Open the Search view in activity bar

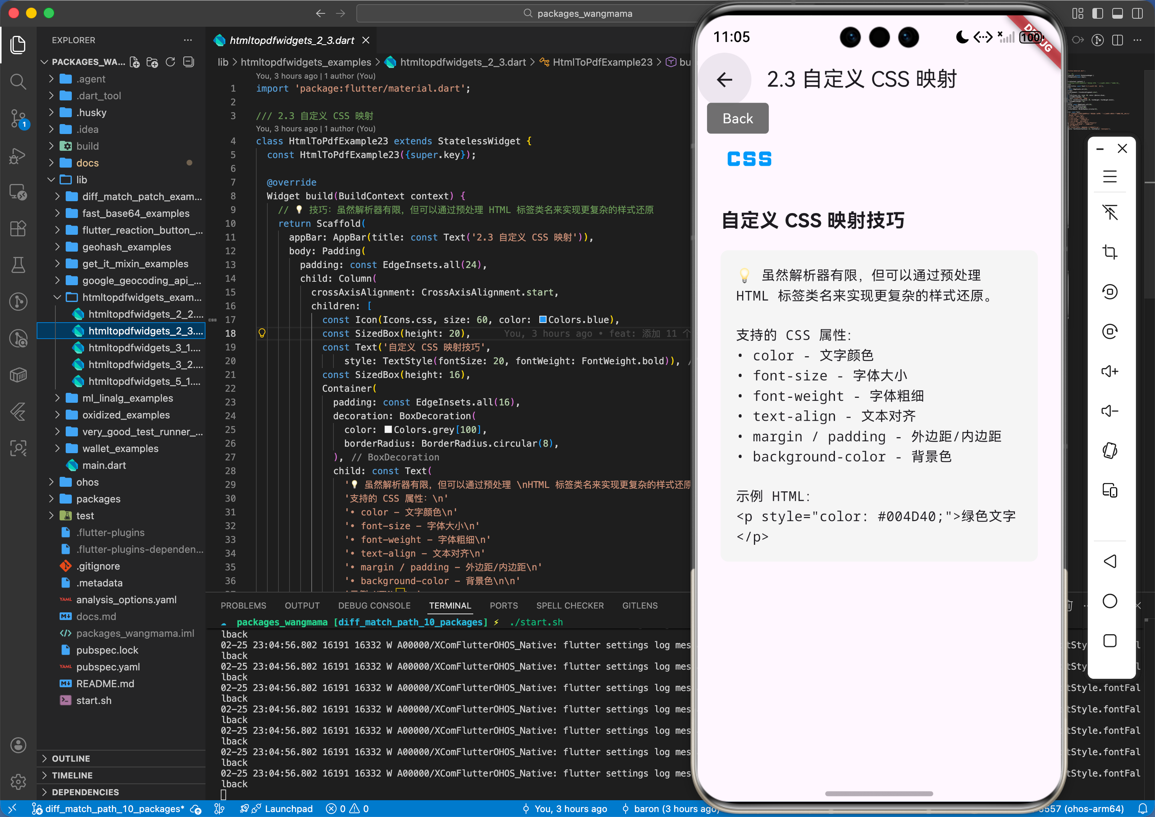18,81
